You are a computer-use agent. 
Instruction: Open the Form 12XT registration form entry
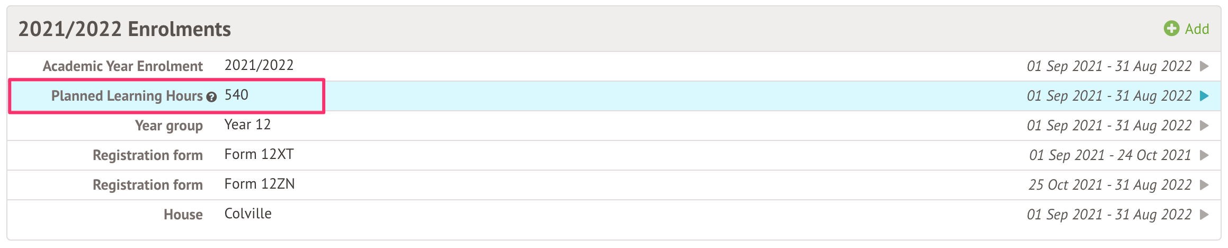pos(259,154)
